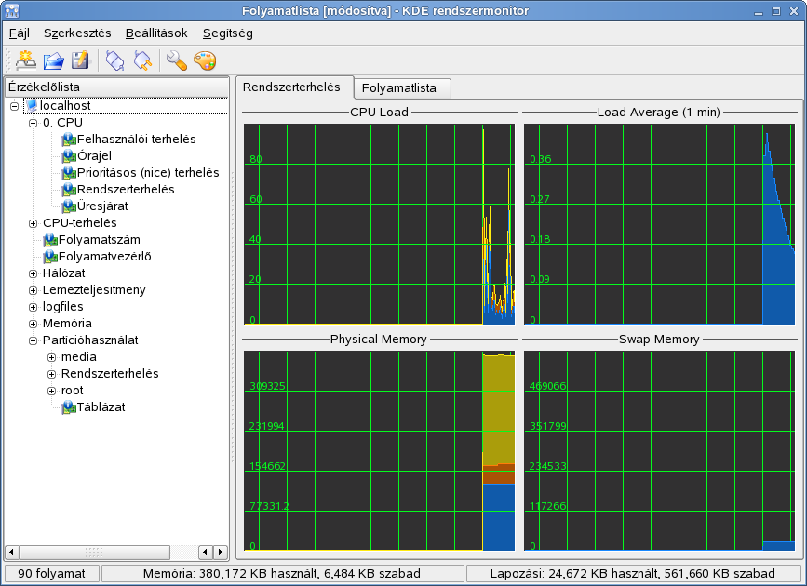Select the "CPU-terhelés" label in the tree

pos(80,223)
